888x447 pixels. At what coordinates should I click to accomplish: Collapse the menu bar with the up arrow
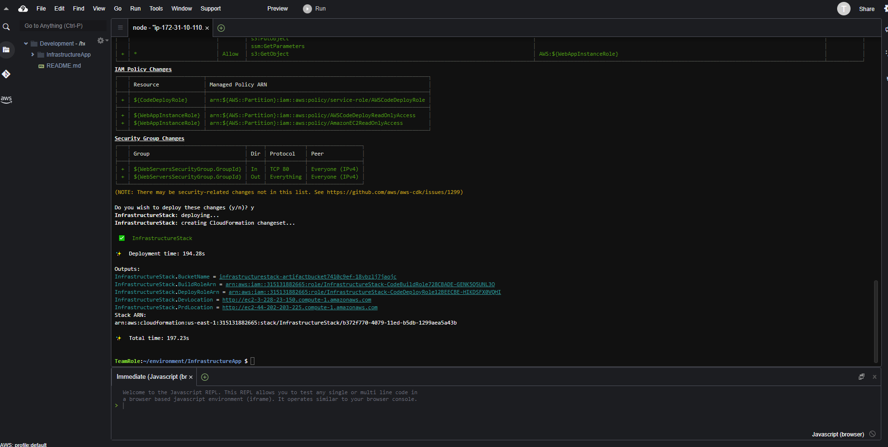[x=6, y=9]
